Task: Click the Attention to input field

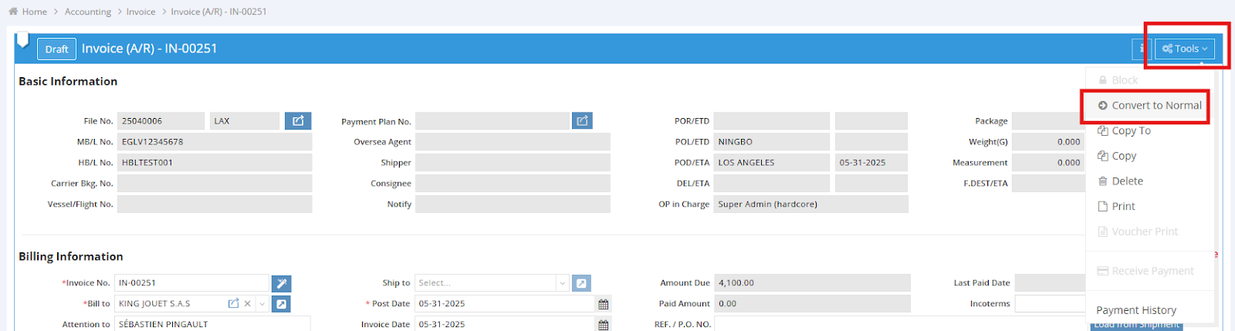Action: tap(212, 325)
